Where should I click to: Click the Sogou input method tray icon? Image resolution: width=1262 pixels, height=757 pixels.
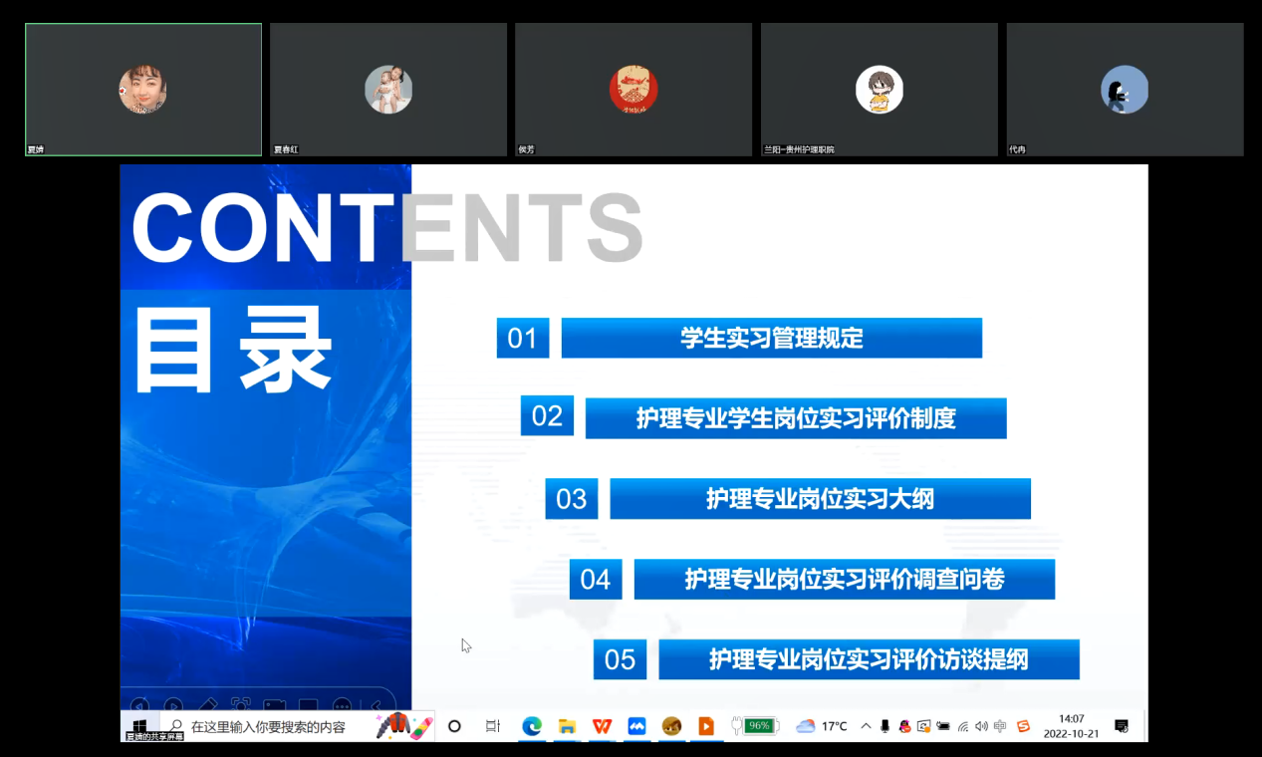click(x=1023, y=726)
